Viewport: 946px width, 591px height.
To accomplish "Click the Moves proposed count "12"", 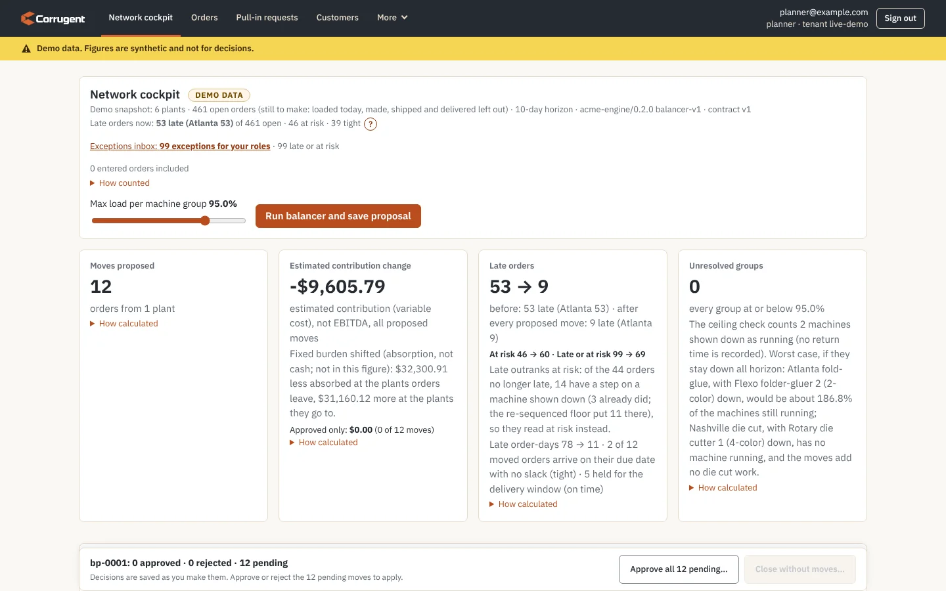I will [101, 287].
